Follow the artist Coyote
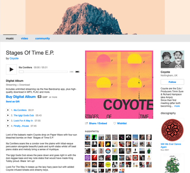Screen dimensions: 190x173 (172, 82)
